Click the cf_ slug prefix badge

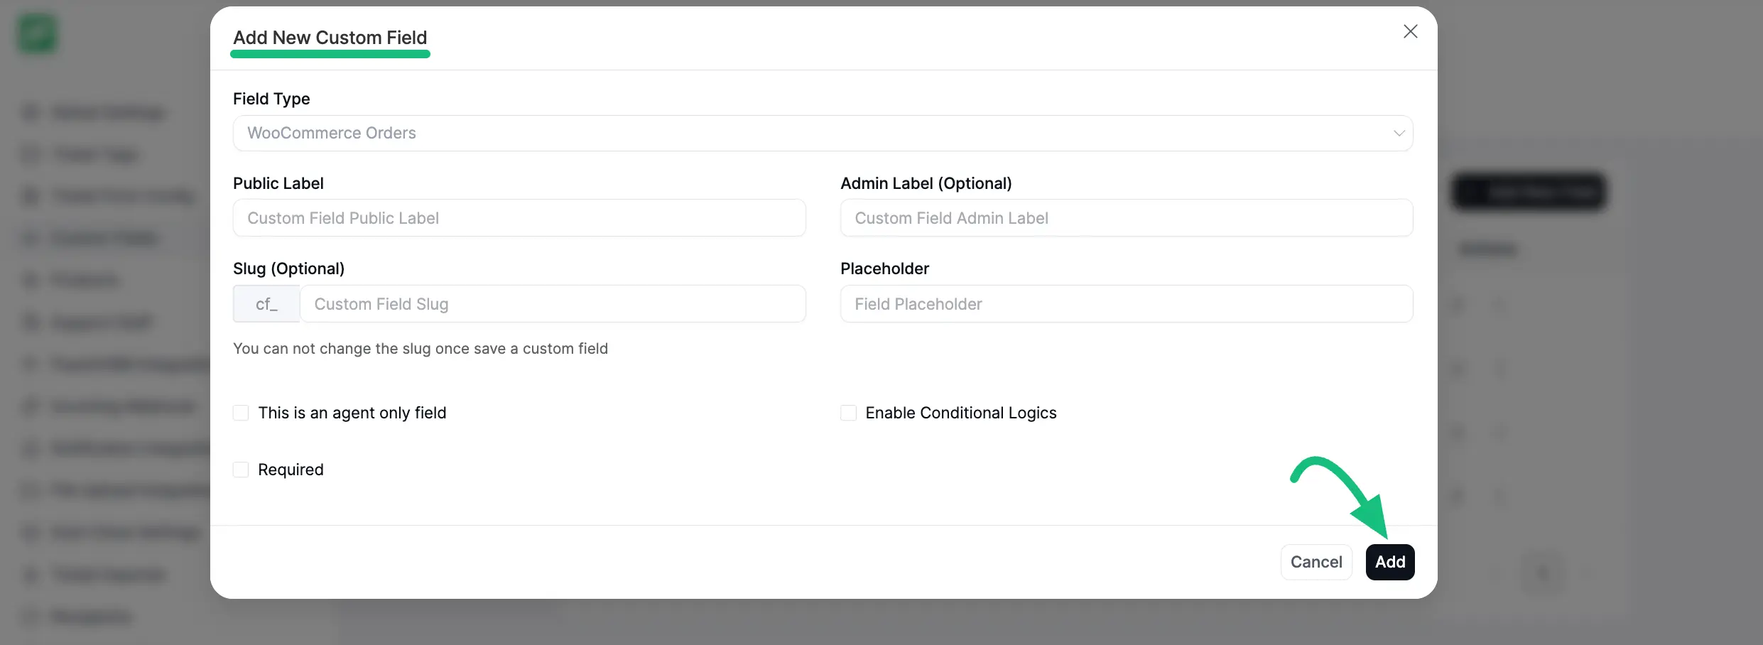[266, 303]
